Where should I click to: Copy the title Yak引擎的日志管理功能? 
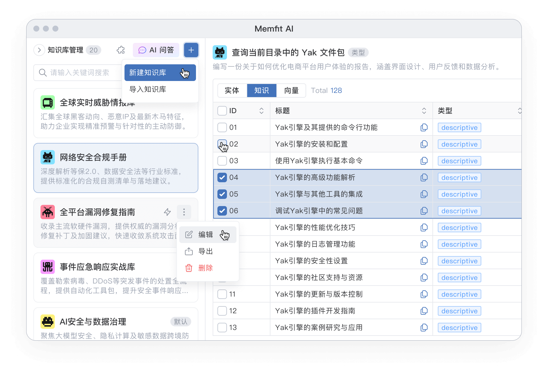click(x=424, y=244)
